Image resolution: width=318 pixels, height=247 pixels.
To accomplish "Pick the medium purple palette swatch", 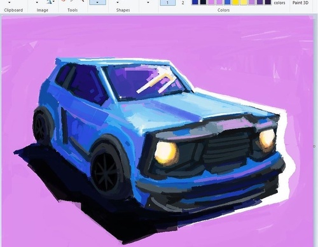I will (259, 2).
